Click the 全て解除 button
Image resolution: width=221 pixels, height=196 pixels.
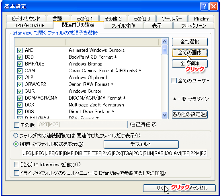[x=190, y=63]
